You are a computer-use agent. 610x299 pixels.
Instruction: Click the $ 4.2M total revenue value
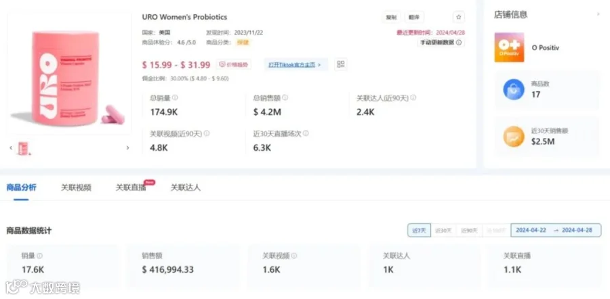[267, 112]
